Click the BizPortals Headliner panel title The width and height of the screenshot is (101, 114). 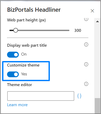pos(34,10)
